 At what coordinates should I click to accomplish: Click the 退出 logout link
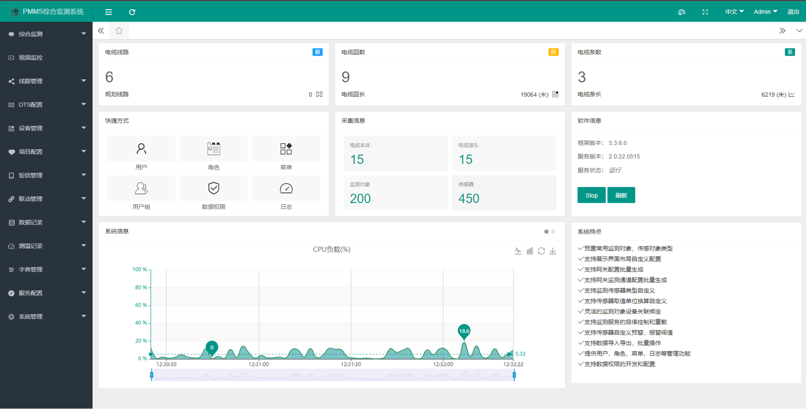point(793,12)
